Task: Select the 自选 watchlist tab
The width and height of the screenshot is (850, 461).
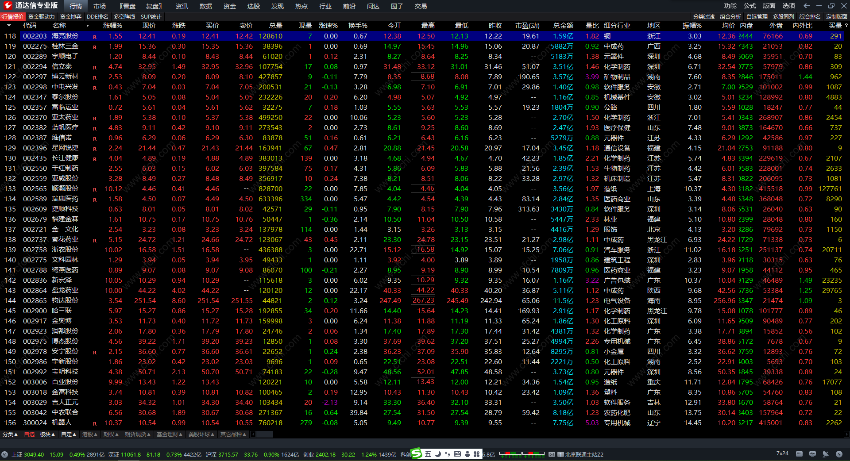Action: [29, 434]
